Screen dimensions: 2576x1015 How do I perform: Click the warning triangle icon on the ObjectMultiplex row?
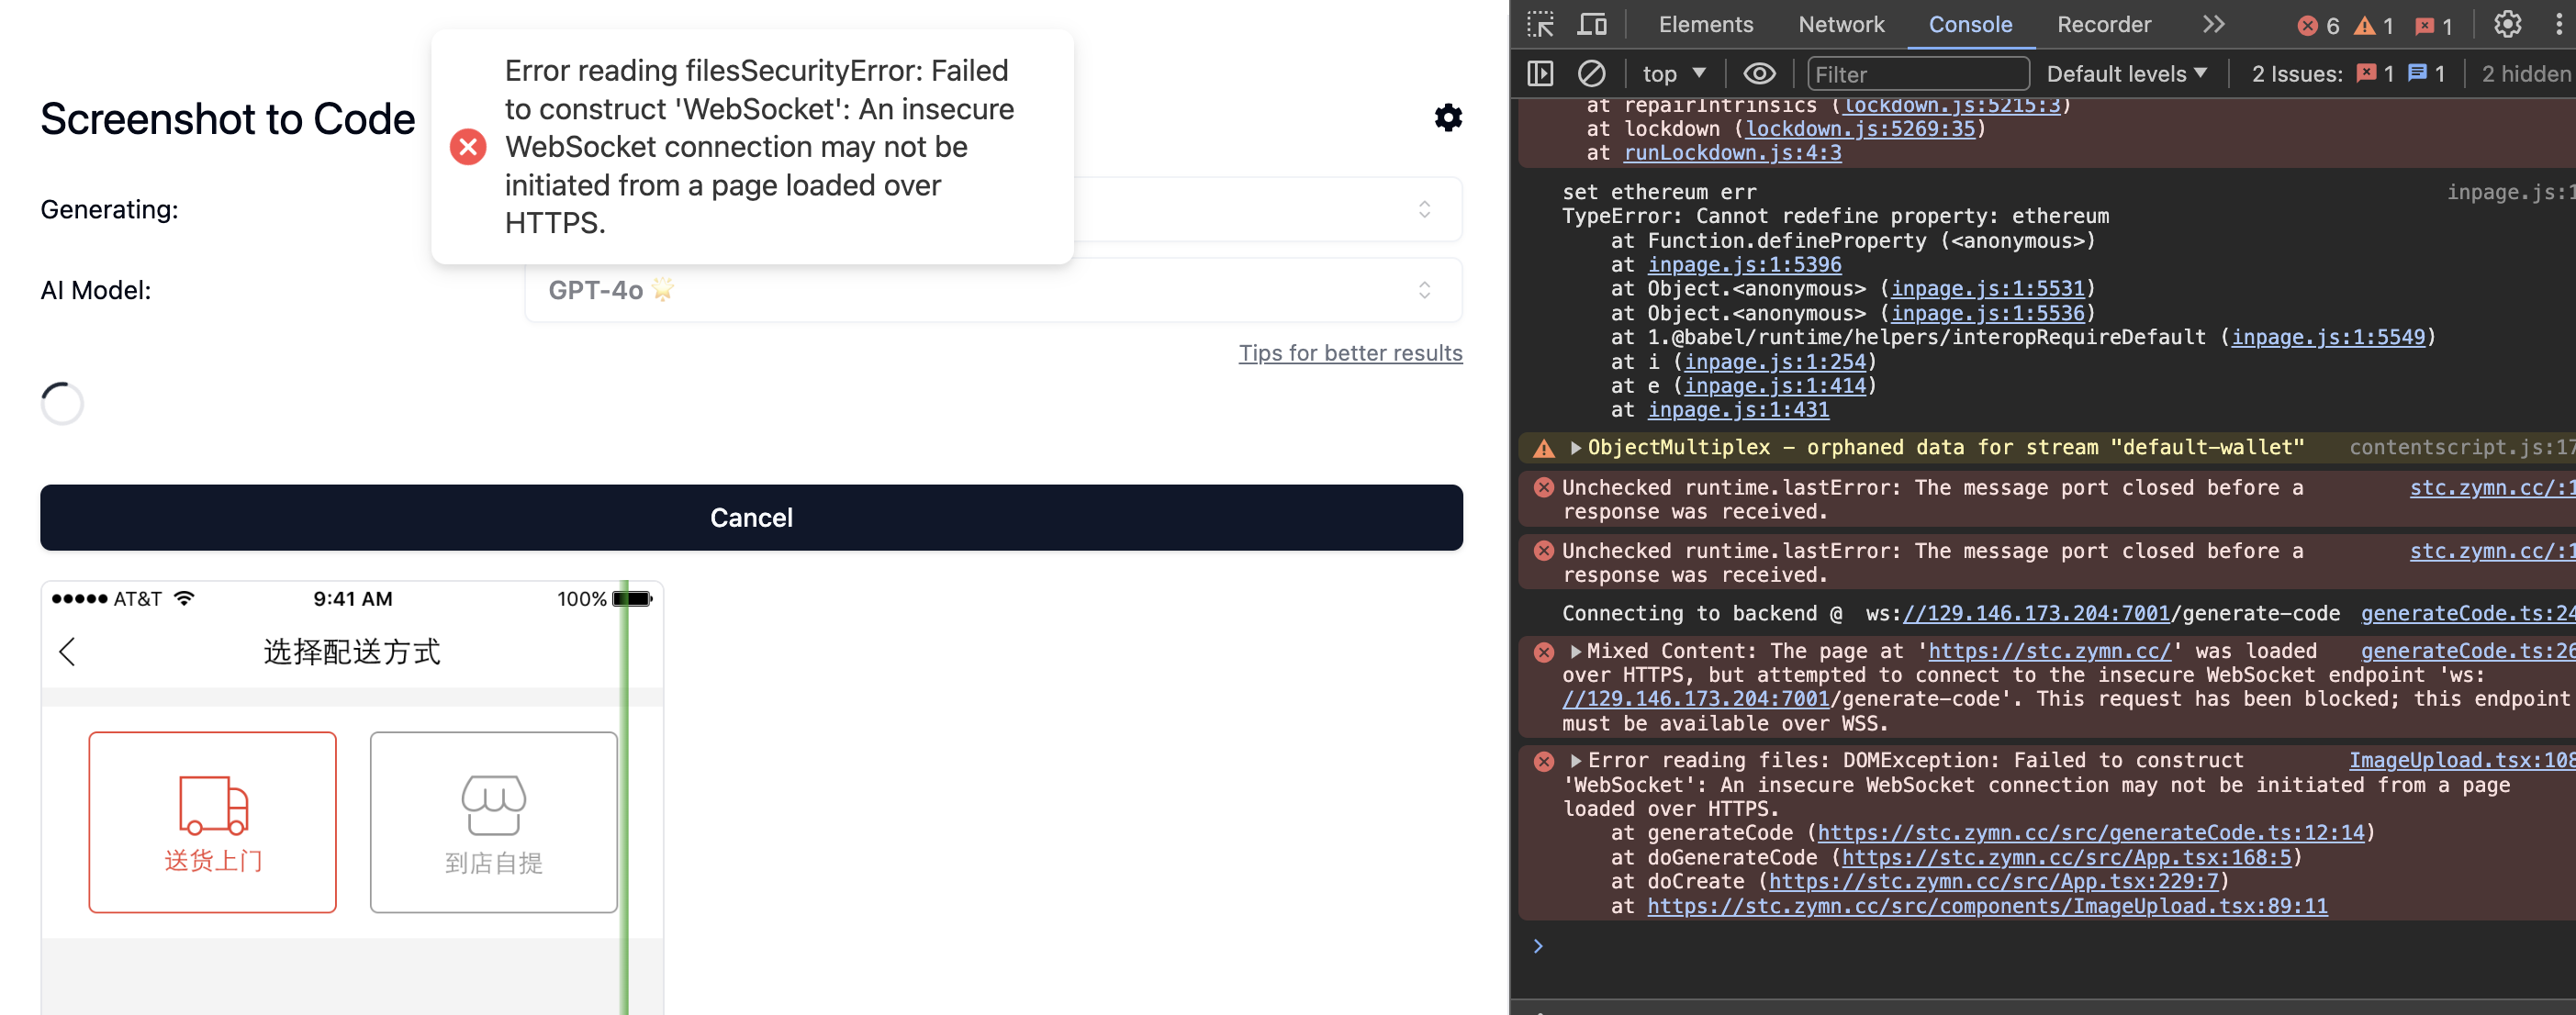pyautogui.click(x=1544, y=448)
